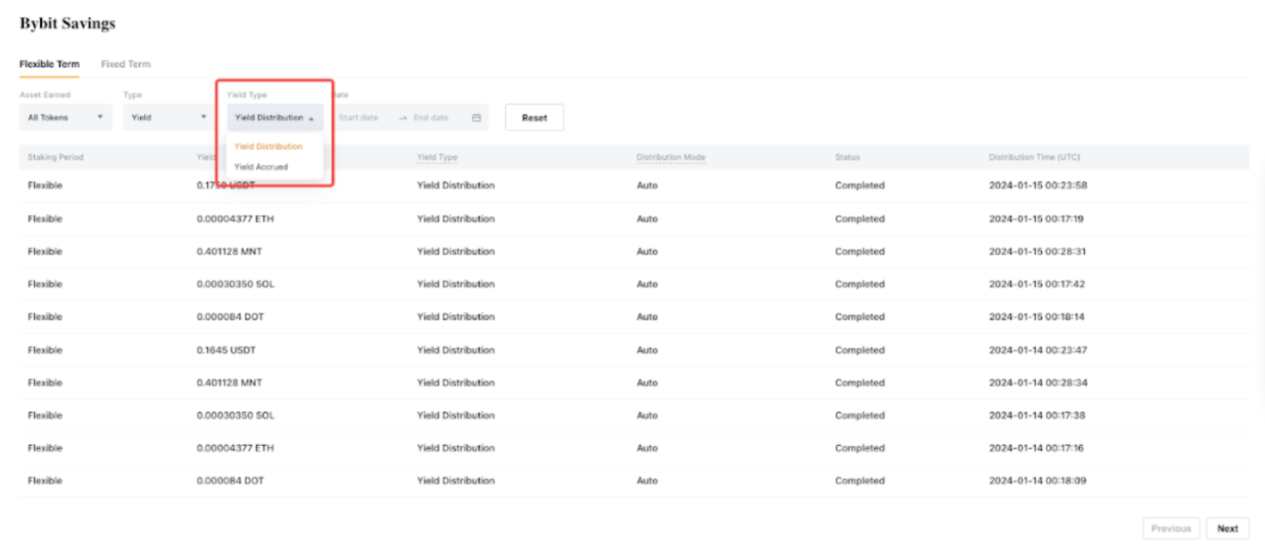This screenshot has width=1265, height=553.
Task: Expand the Type dropdown showing Yield
Action: pos(169,118)
